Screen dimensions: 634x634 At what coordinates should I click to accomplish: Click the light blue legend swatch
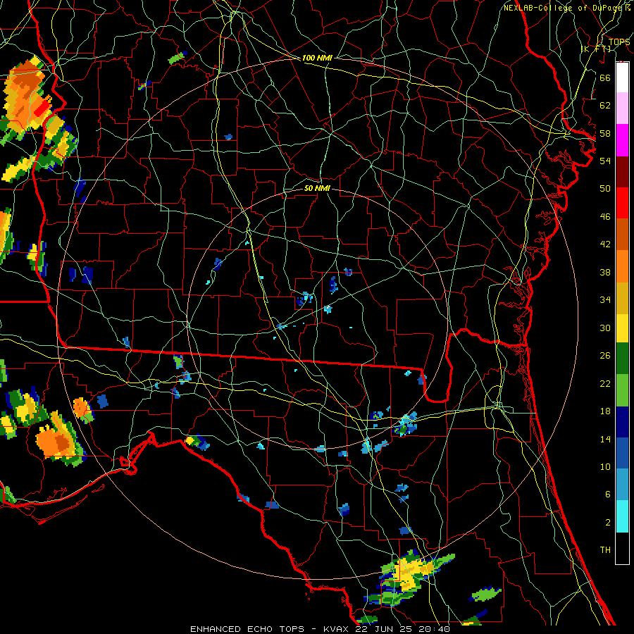click(622, 485)
